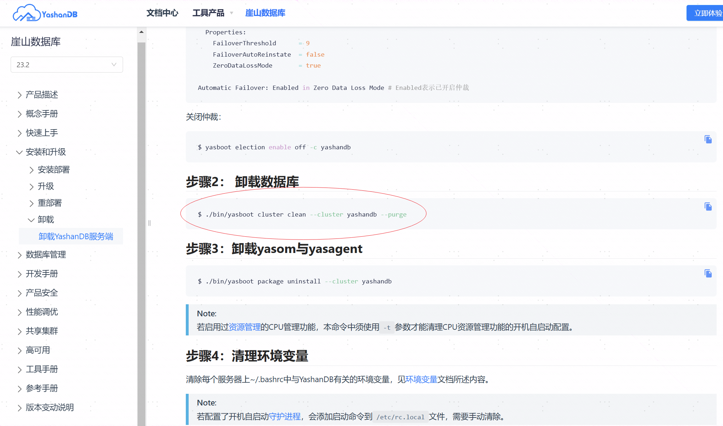Select 重部署 in the sidebar
The width and height of the screenshot is (723, 426).
coord(50,203)
